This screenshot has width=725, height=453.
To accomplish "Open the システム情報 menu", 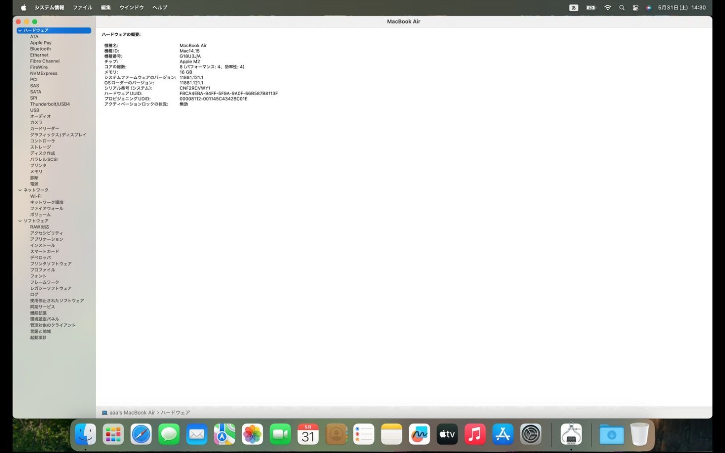I will point(49,7).
